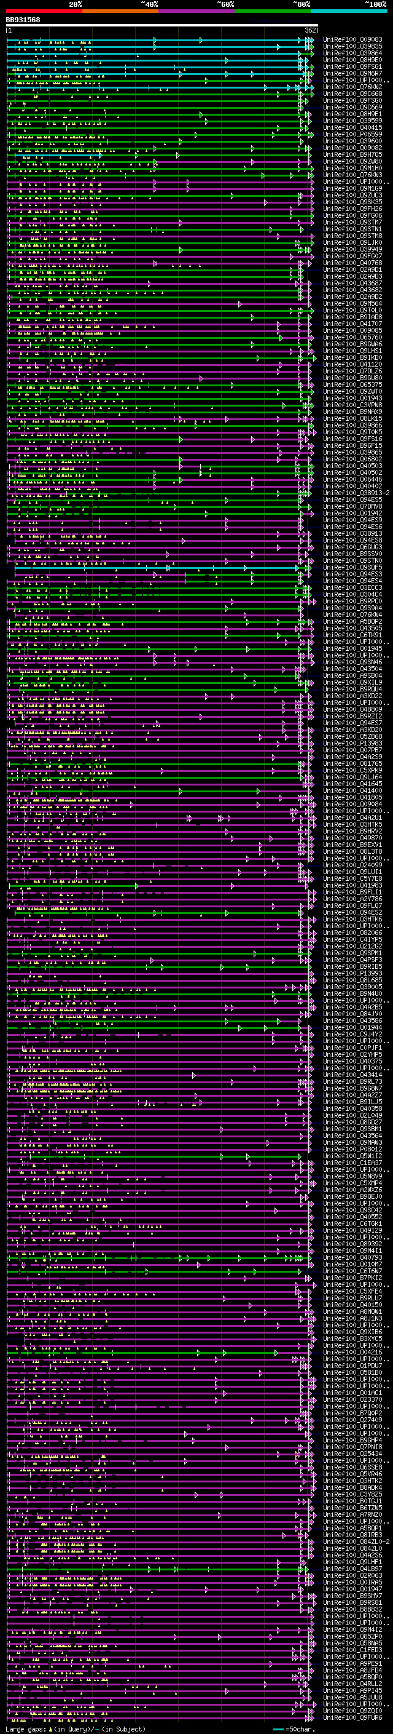Select UniRef100_Q9STN1 label
This screenshot has height=1734, width=393.
[x=352, y=229]
